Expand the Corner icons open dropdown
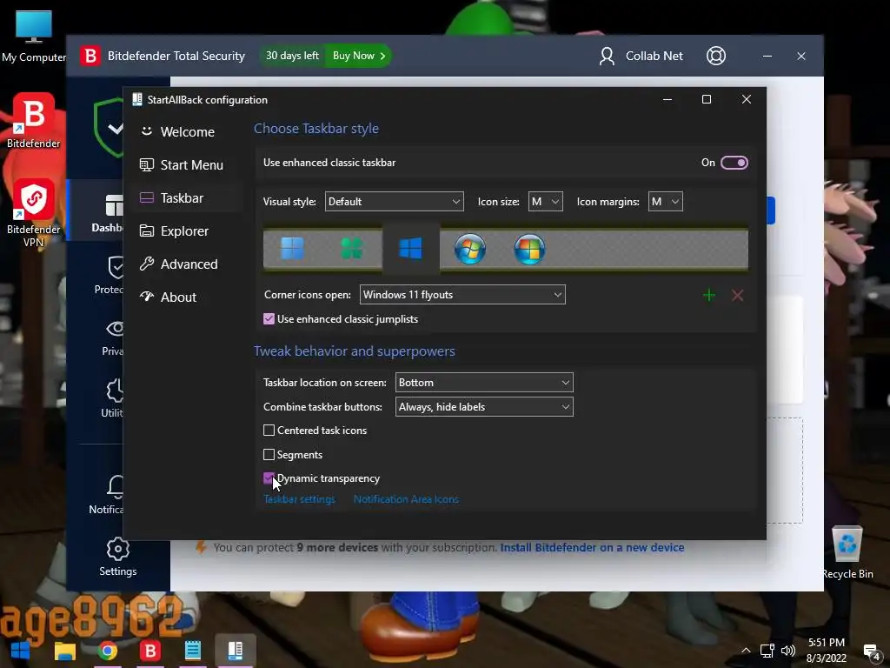Image resolution: width=890 pixels, height=668 pixels. [x=462, y=295]
